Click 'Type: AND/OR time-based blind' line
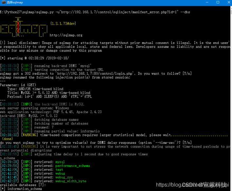The image size is (232, 191). [x=35, y=89]
